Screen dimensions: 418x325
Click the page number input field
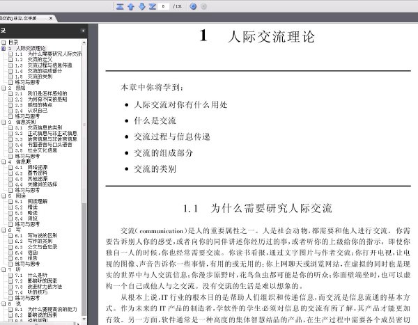coord(164,6)
